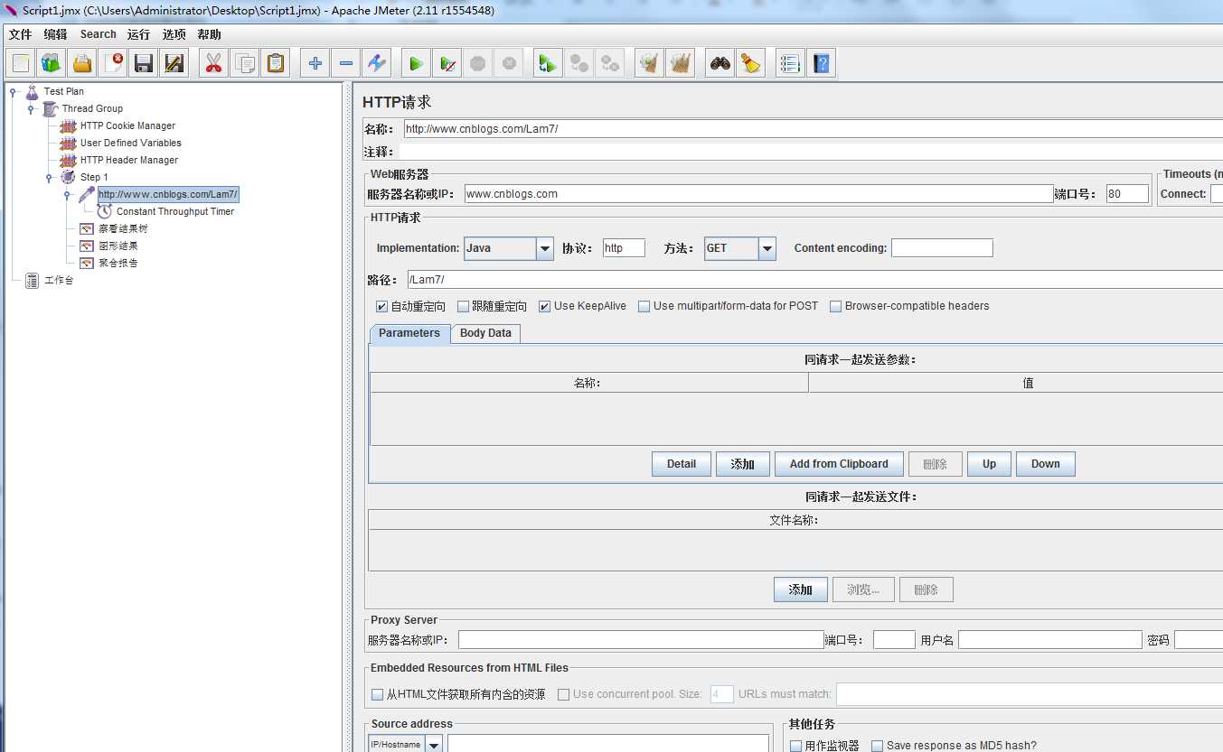Toggle Use KeepAlive checkbox

(545, 306)
